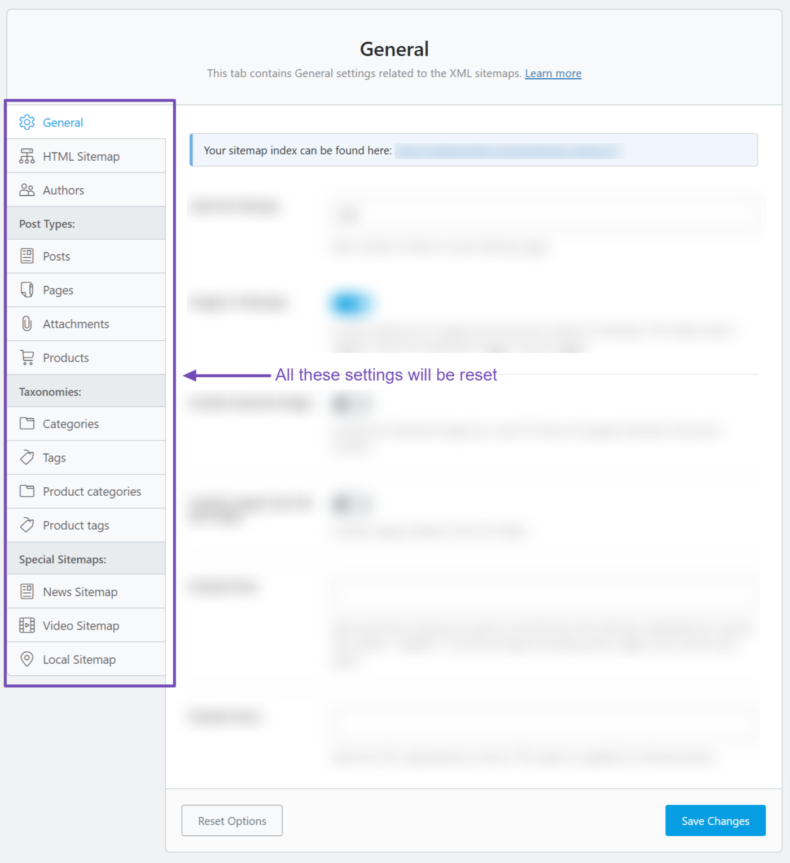Select the Product tags tab
790x863 pixels.
point(86,526)
